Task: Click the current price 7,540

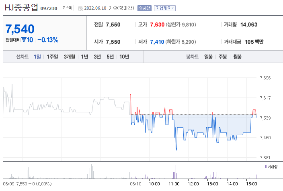Action: pos(20,29)
